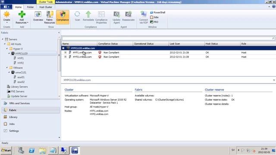
Task: Click the navigation pane overflow arrow
Action: tap(59, 137)
